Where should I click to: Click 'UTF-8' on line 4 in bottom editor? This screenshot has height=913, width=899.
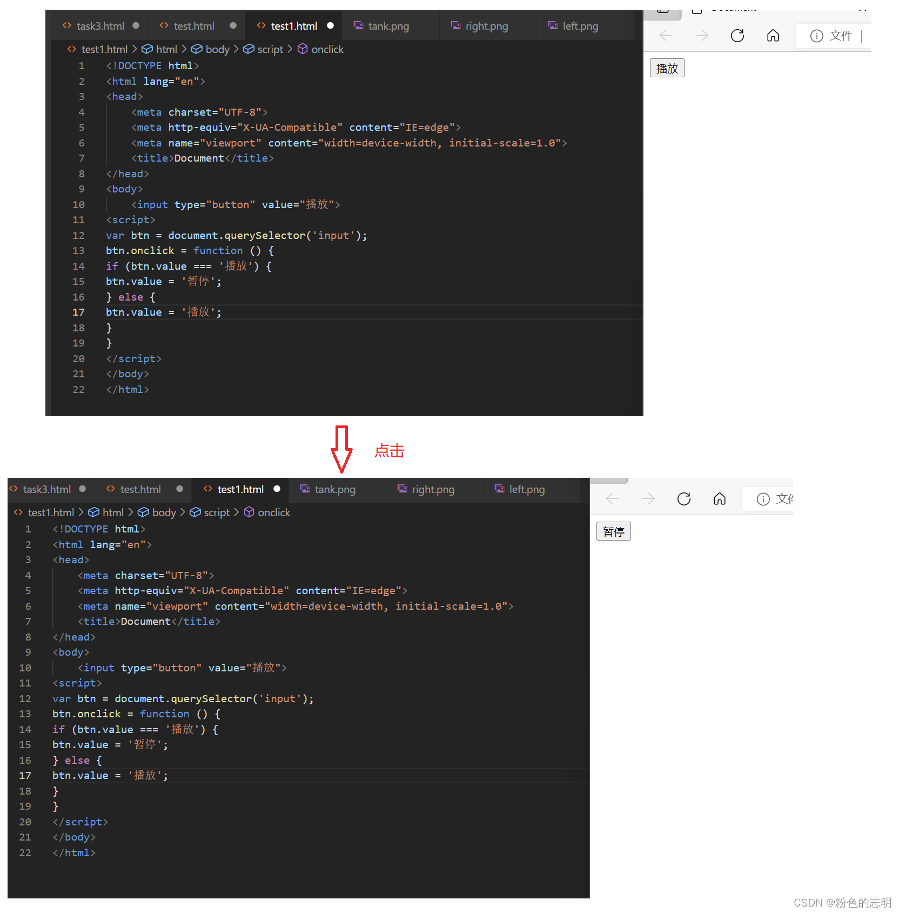point(186,575)
